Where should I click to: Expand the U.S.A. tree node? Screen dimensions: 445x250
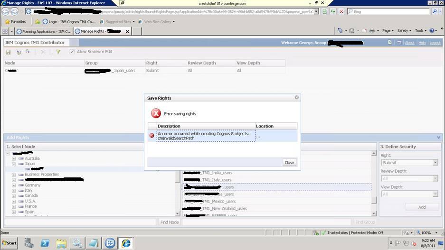coord(14,201)
